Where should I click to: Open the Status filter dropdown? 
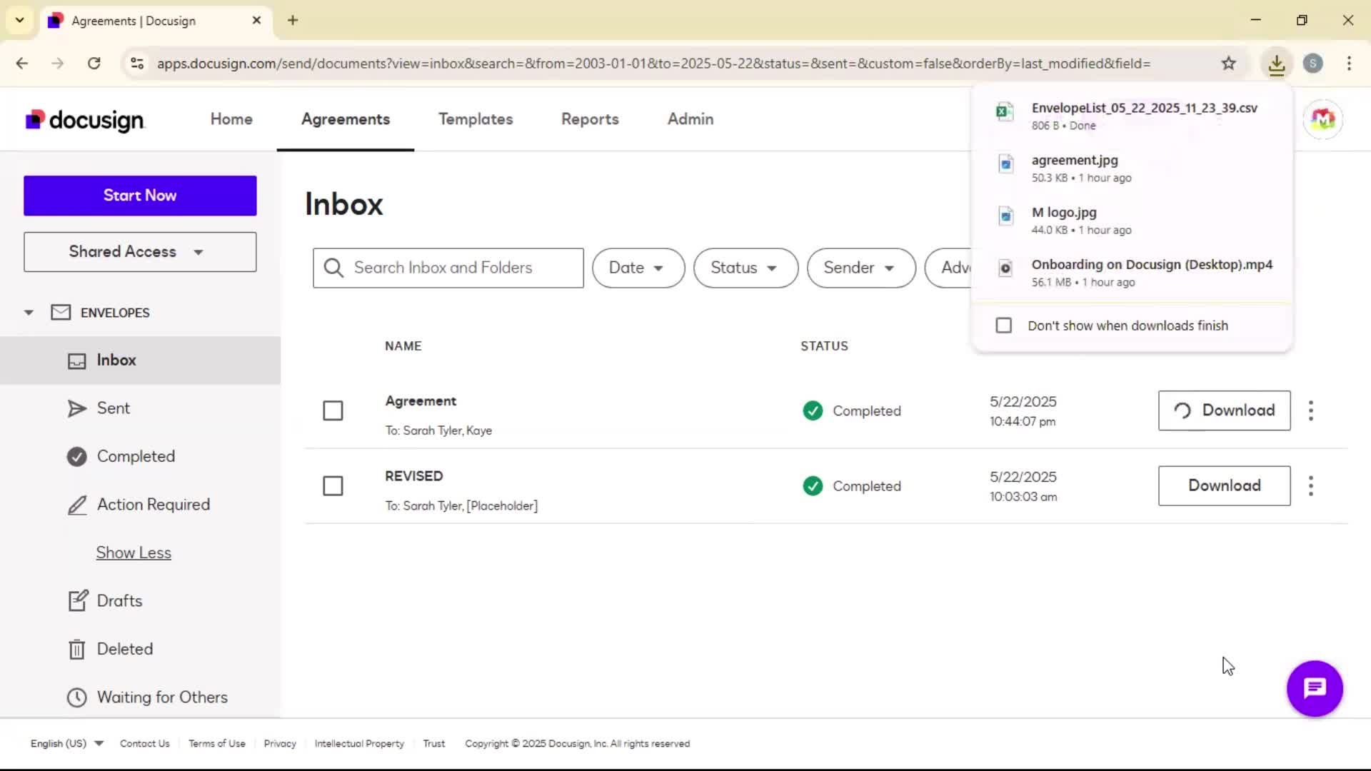click(745, 268)
